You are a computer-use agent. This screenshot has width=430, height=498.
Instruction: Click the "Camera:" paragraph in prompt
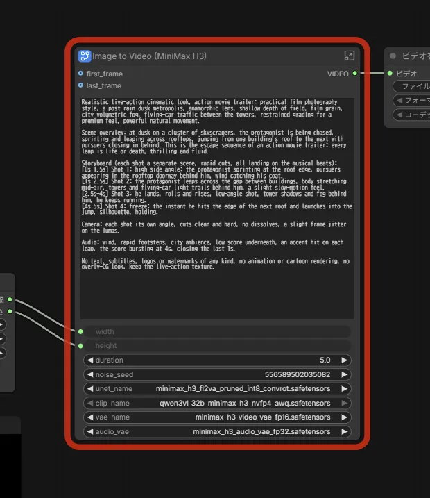coord(214,227)
